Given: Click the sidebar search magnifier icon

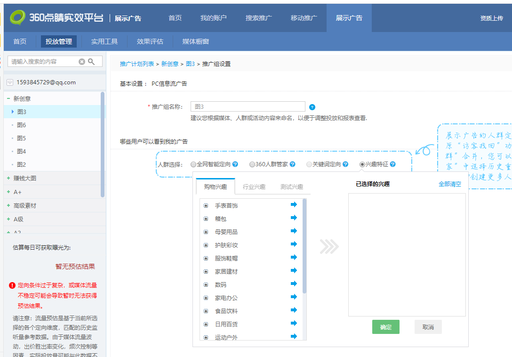Looking at the screenshot, I should point(91,61).
